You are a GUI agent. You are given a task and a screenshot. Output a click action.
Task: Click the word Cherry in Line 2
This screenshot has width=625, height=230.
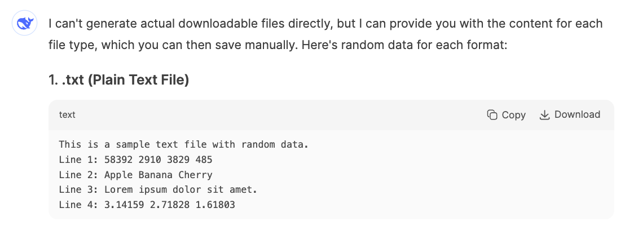tap(195, 175)
